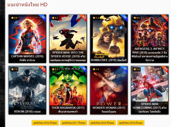Click the 8.5 star rating on Avengers 3
Viewport: 171px width, 127px height.
(x=137, y=18)
